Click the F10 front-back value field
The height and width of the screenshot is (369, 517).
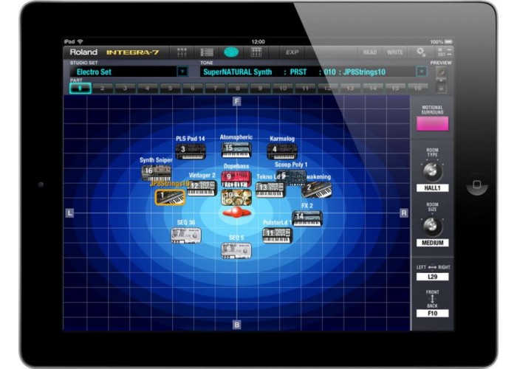click(432, 313)
